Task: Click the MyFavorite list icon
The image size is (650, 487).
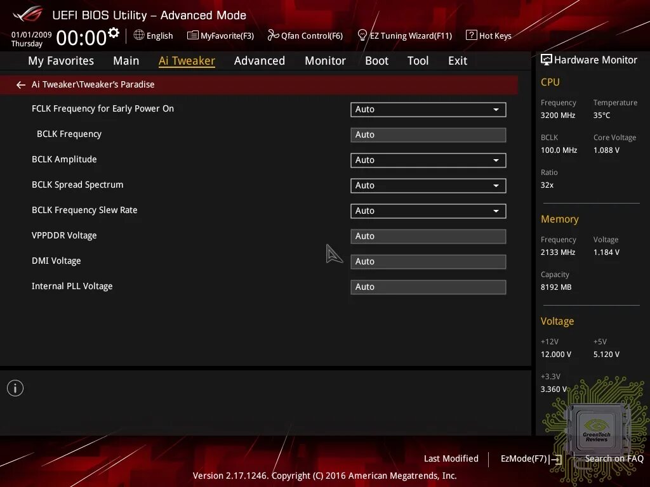Action: click(x=193, y=36)
